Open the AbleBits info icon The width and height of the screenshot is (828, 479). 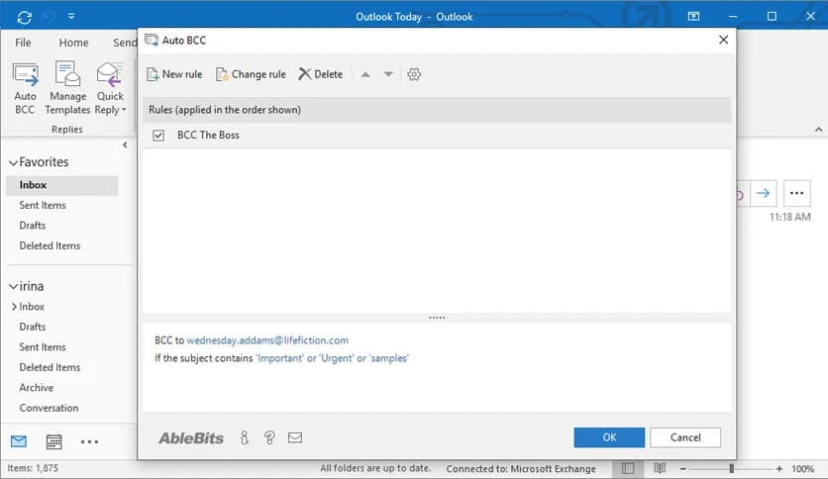(x=244, y=437)
